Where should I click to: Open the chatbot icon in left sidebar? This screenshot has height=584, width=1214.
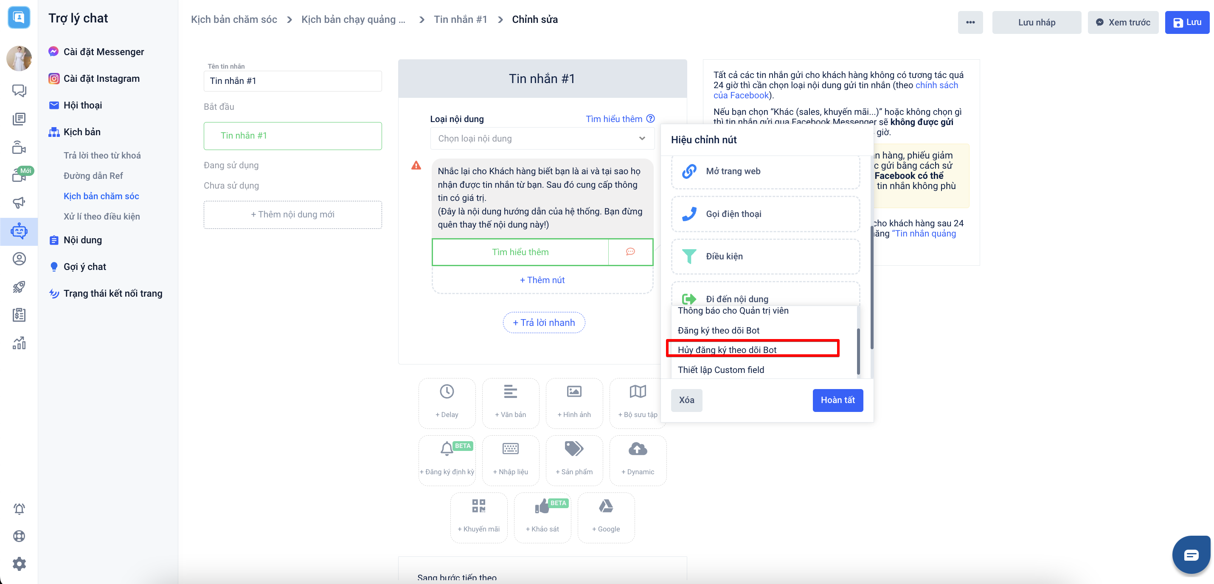[19, 231]
